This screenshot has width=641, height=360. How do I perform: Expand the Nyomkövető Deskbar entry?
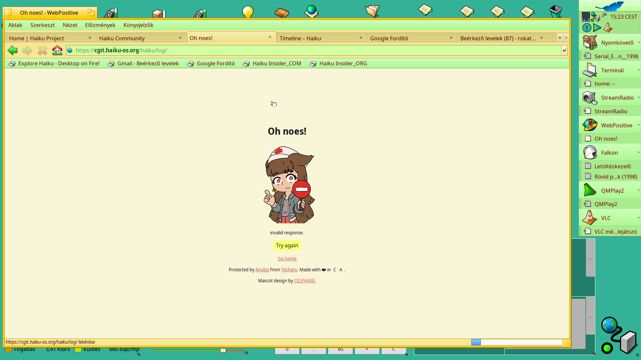click(x=638, y=43)
